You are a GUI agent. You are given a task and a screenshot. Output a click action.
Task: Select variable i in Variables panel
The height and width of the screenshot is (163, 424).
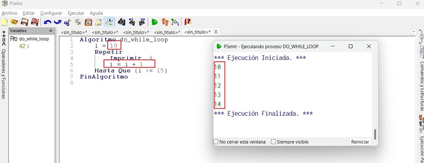point(28,46)
